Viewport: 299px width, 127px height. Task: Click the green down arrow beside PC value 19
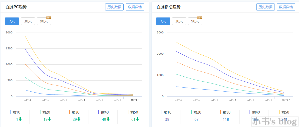(49, 119)
